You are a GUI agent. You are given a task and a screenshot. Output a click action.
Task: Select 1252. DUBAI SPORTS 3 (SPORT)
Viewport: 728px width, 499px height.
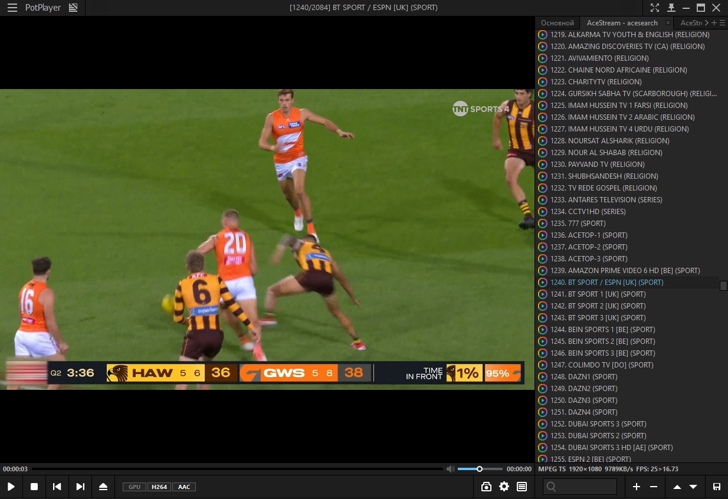(x=628, y=424)
